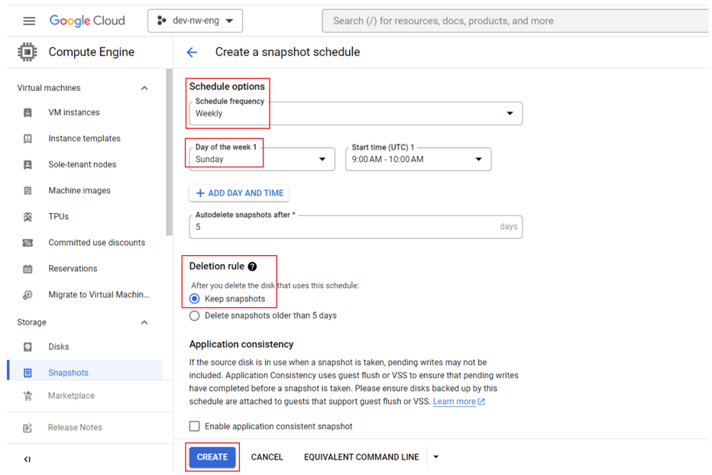Click the Autodelete snapshots after field

tap(344, 227)
